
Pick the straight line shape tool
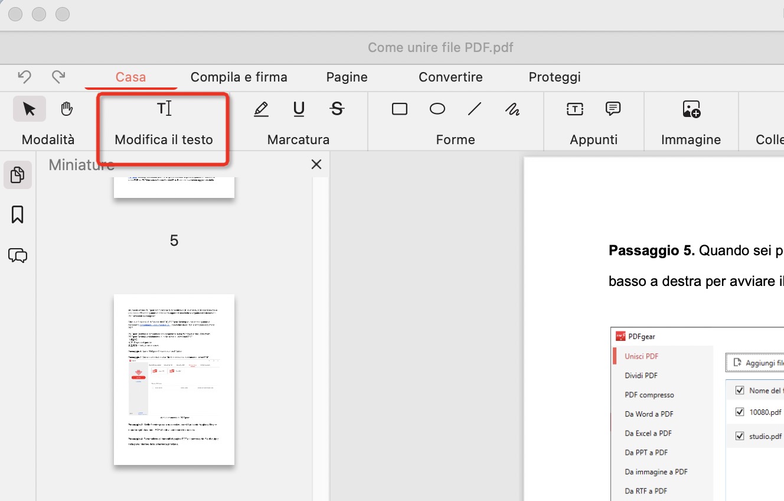click(475, 109)
